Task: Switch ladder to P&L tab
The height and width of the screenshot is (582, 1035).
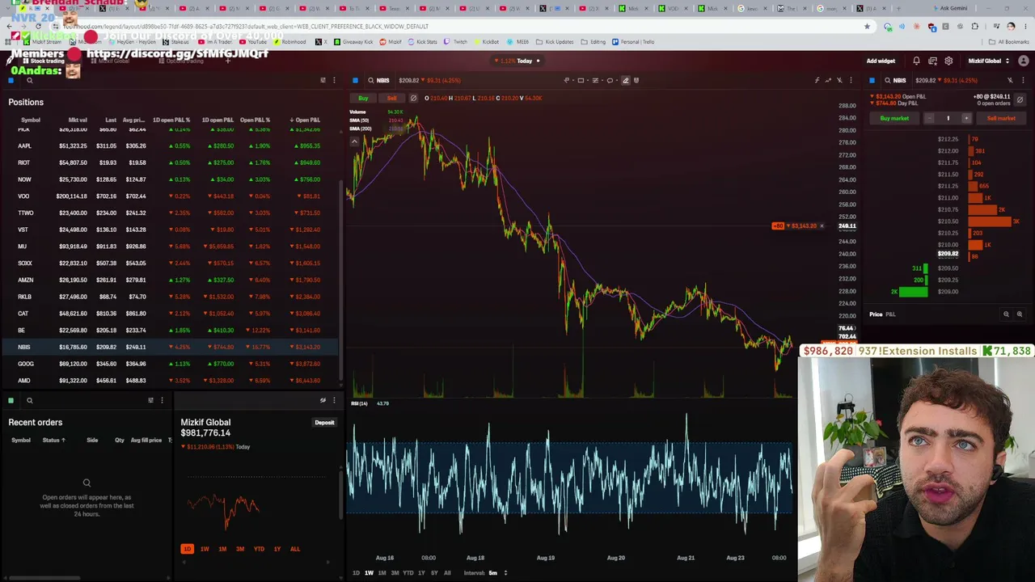Action: pos(890,314)
